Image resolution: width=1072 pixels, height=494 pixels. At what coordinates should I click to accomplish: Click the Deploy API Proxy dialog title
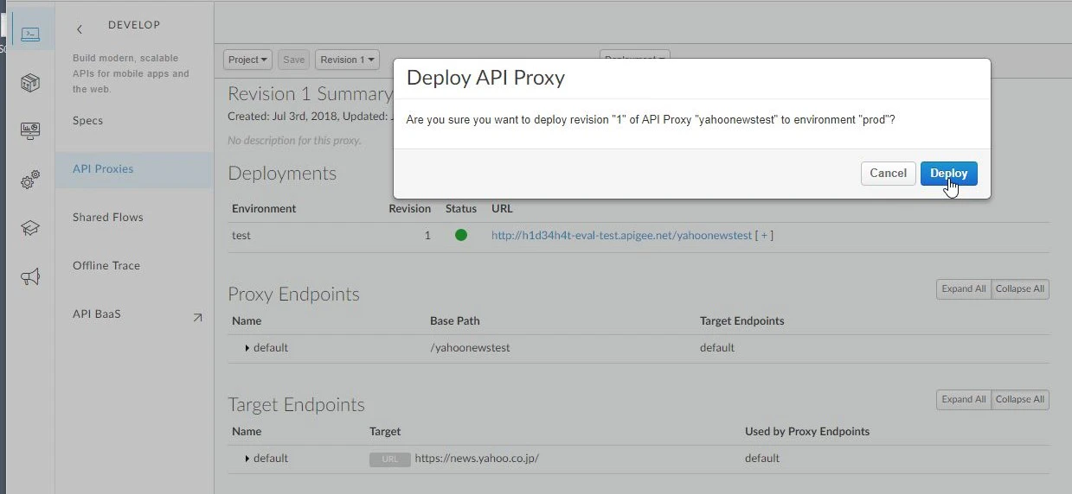point(485,78)
